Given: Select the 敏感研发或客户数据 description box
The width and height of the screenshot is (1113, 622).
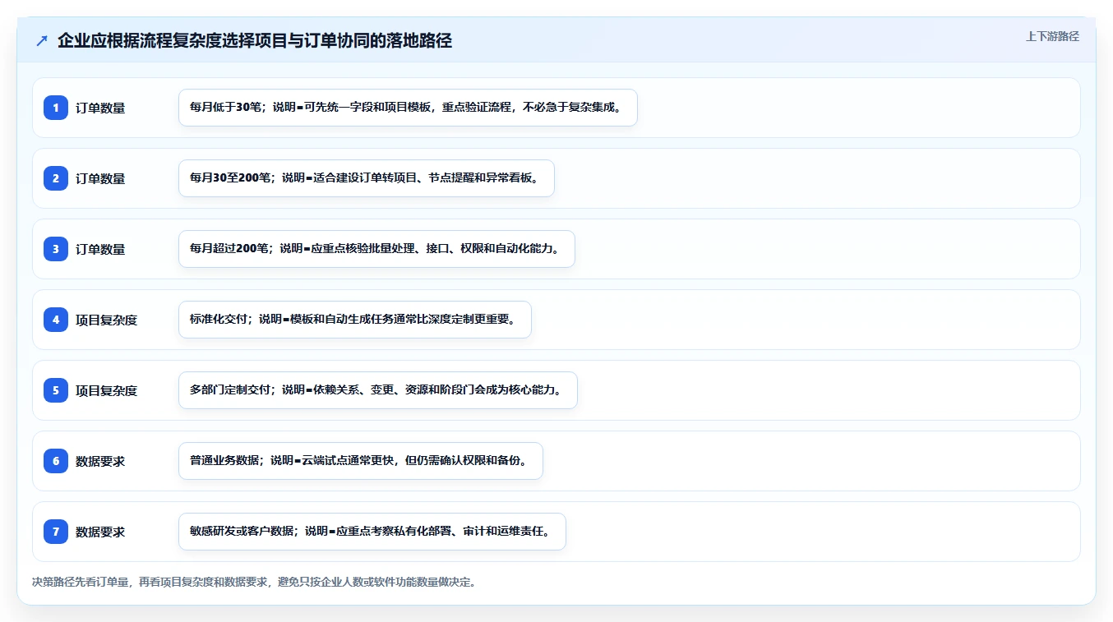Looking at the screenshot, I should click(x=372, y=532).
